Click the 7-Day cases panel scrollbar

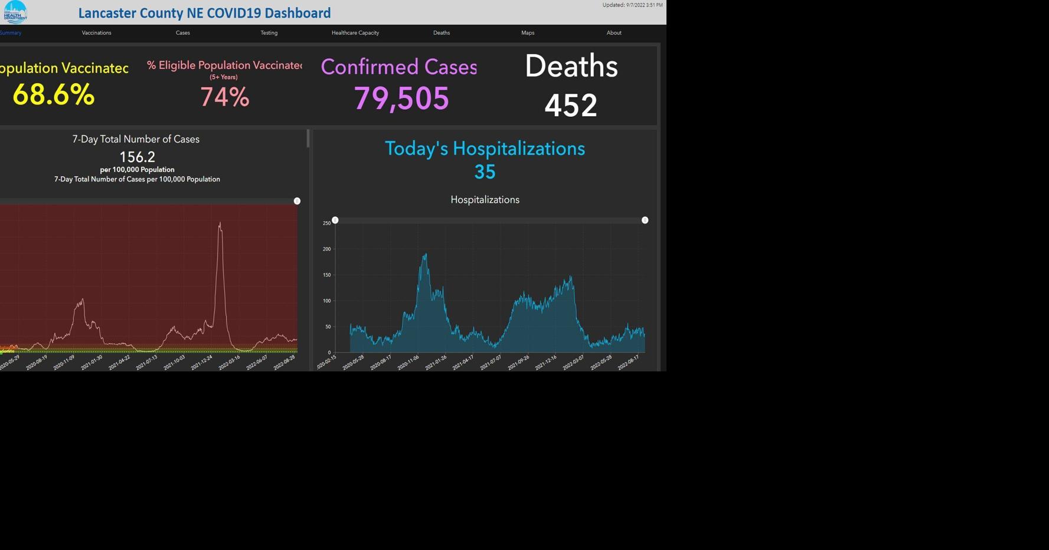[308, 139]
